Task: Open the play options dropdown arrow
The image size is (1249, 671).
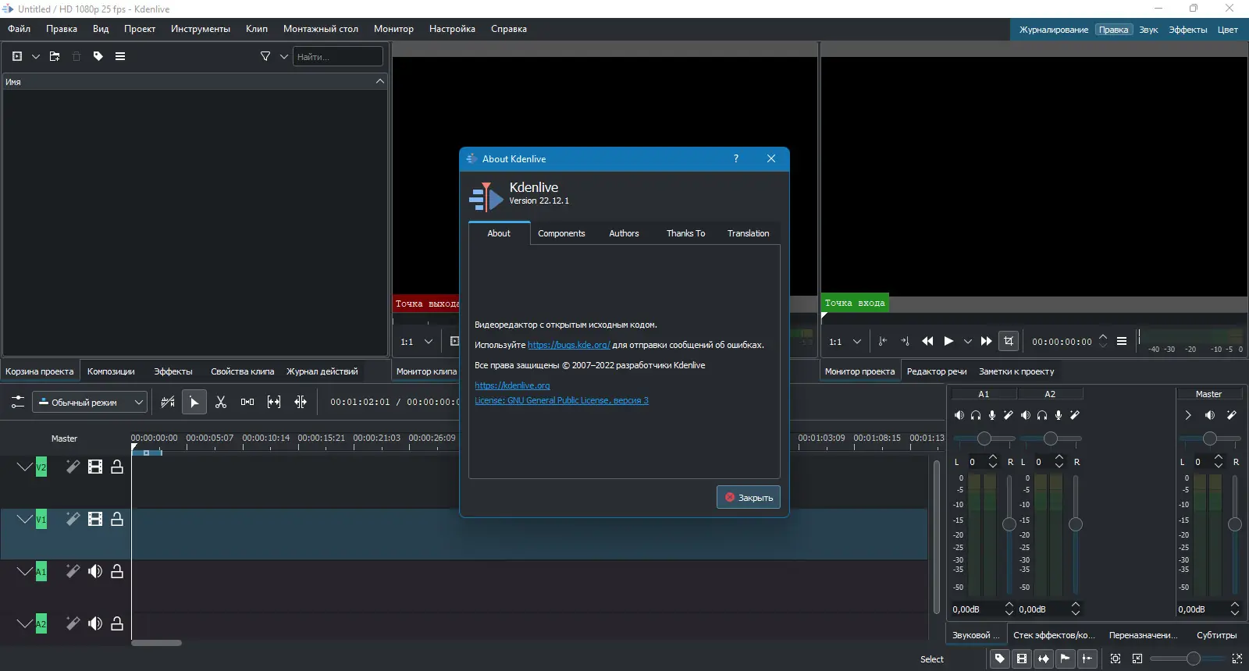Action: pos(968,341)
